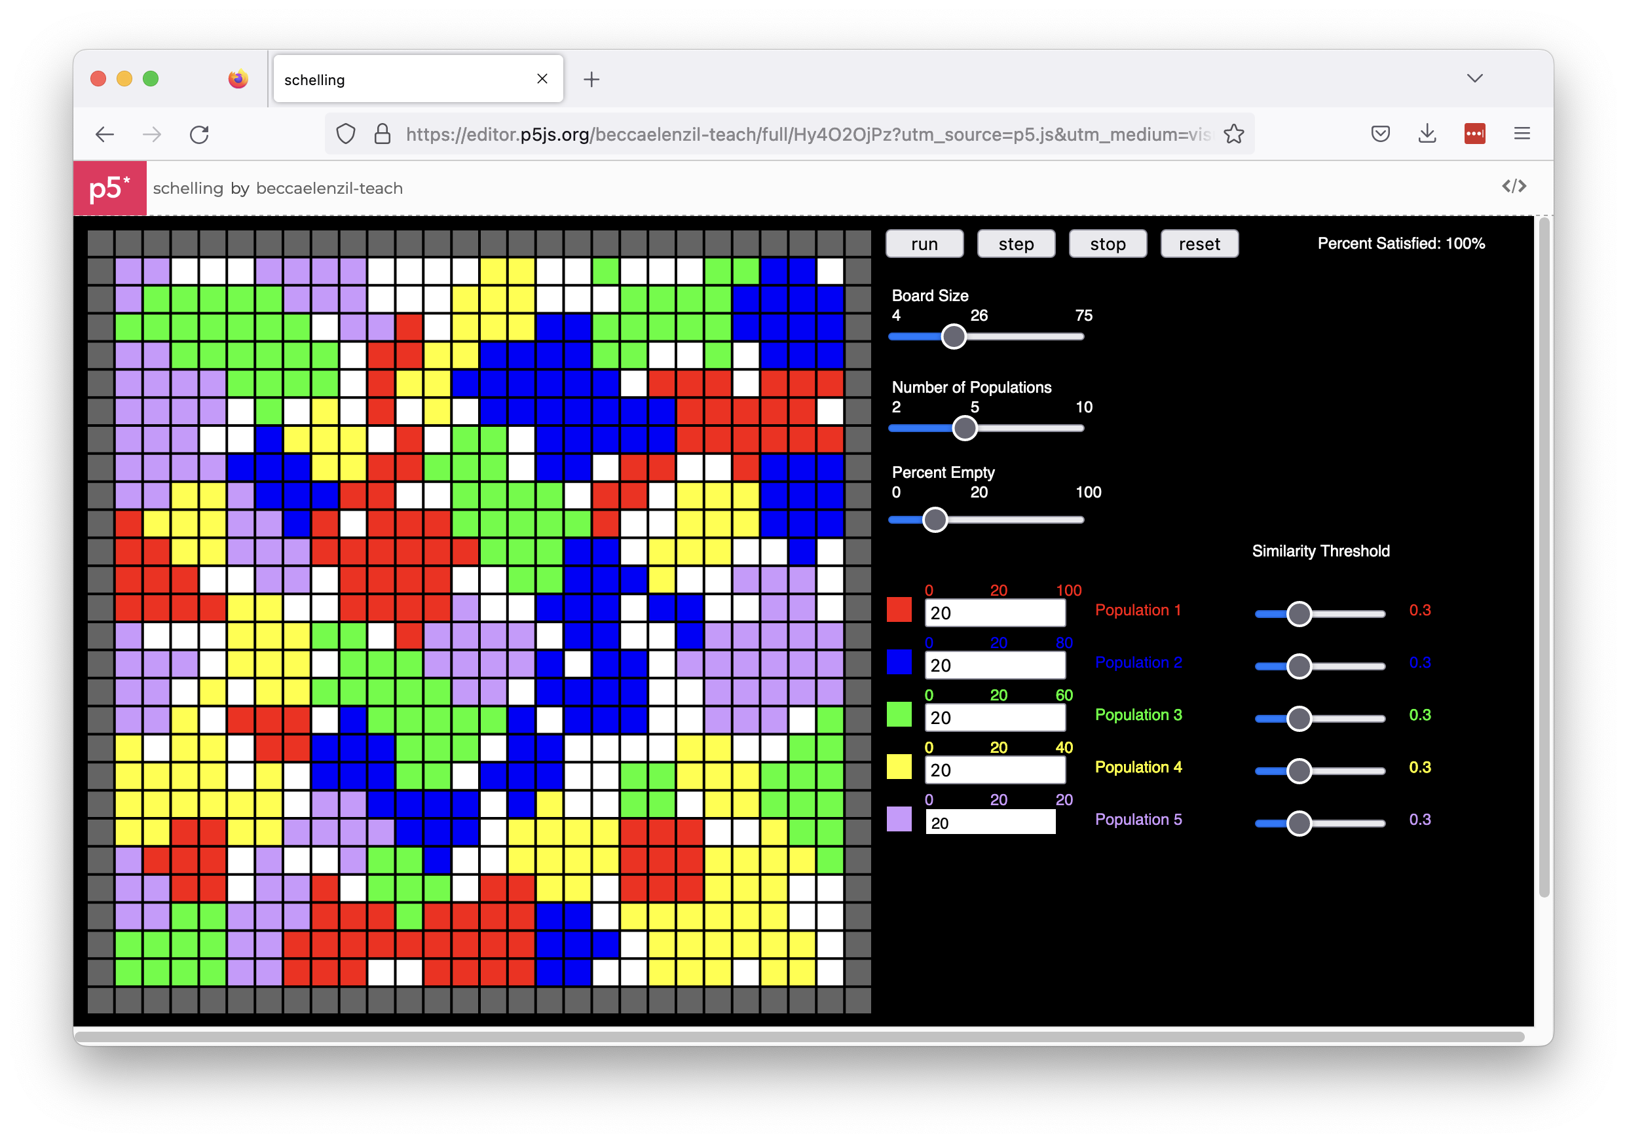The width and height of the screenshot is (1627, 1143).
Task: Click the Population 4 percentage input field
Action: 995,771
